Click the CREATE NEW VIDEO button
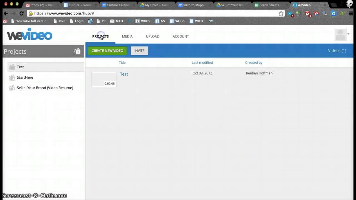The height and width of the screenshot is (200, 356). coord(107,51)
